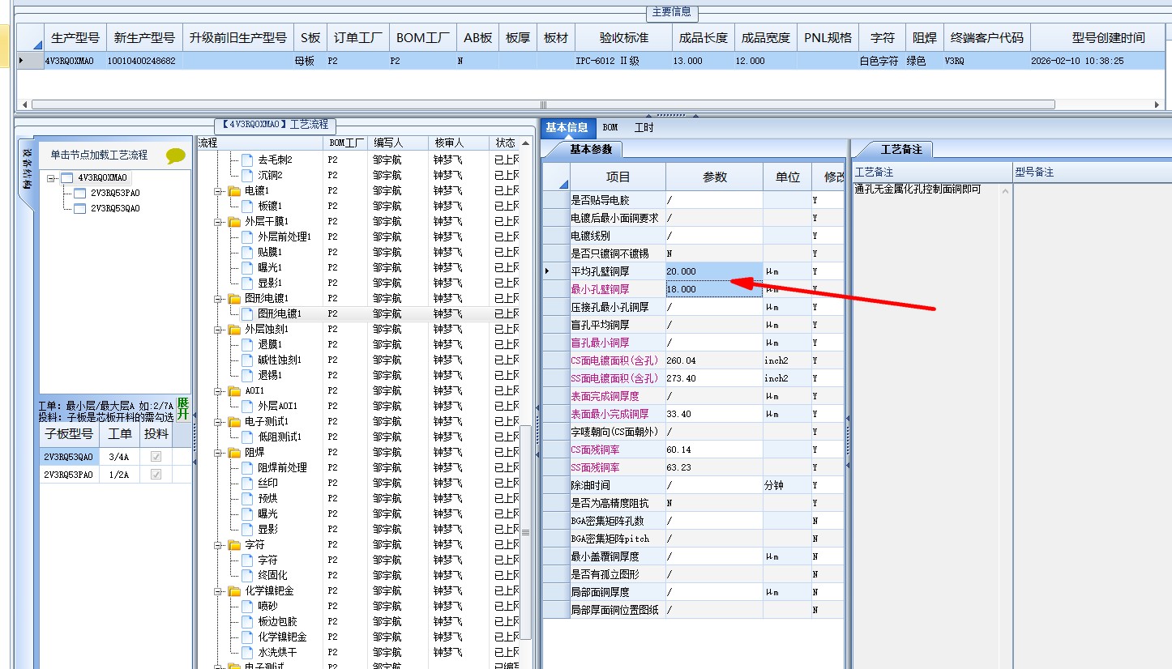
Task: Click the document icon of 外层前处理1
Action: pos(247,236)
